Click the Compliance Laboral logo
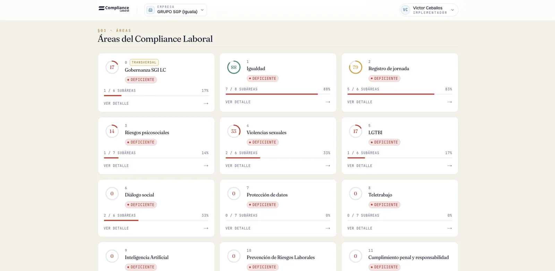This screenshot has width=555, height=271. pos(114,8)
